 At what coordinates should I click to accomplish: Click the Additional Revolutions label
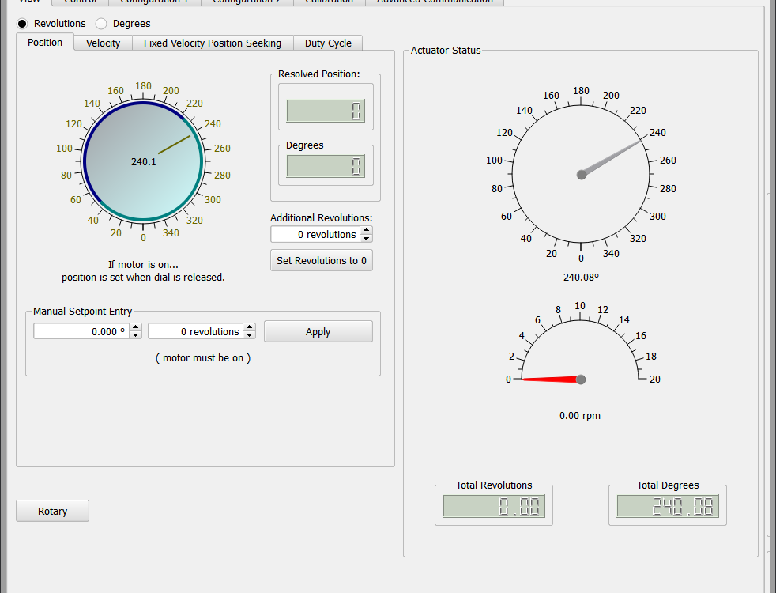[321, 217]
